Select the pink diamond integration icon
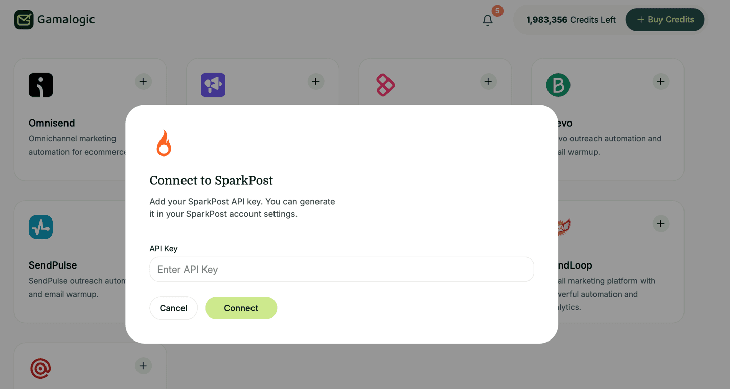 386,85
